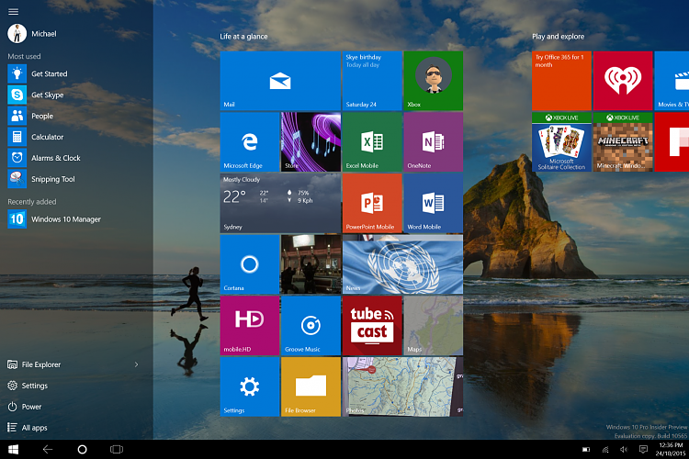Click the volume speaker icon

click(624, 449)
